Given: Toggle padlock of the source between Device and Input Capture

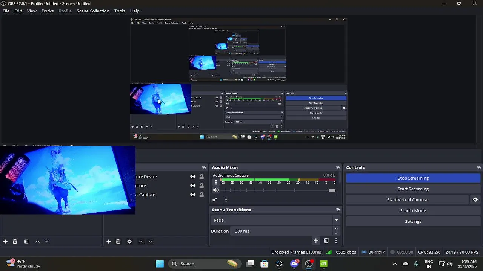Looking at the screenshot, I should coord(202,186).
